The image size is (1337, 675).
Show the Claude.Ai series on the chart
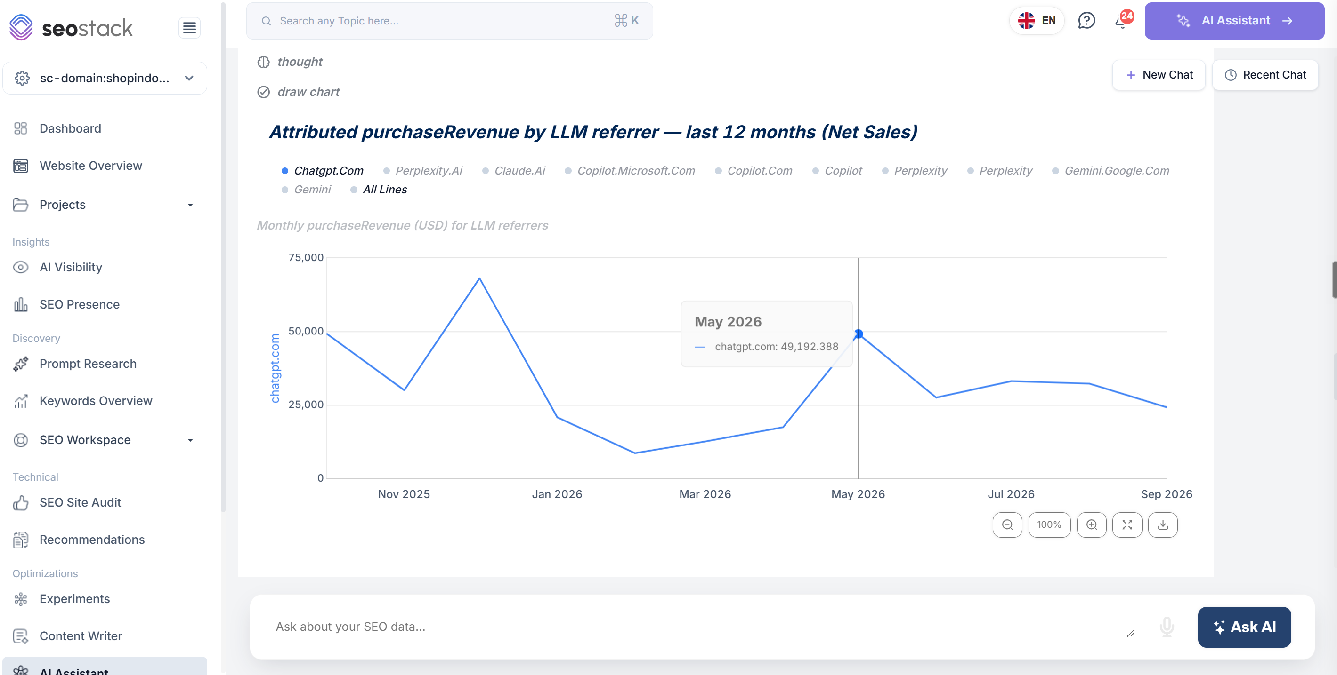click(x=514, y=171)
